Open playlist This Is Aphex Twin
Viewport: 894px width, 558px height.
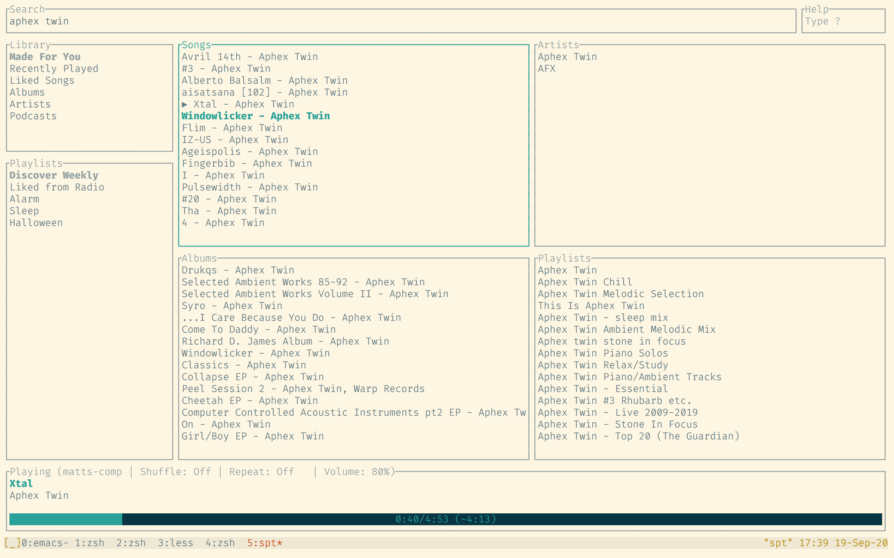click(x=591, y=306)
